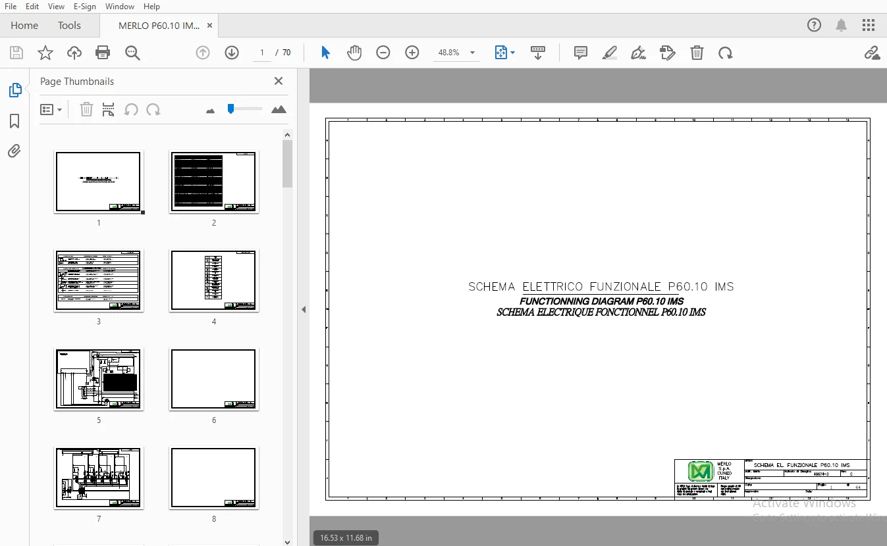Screen dimensions: 887x546
Task: Select page 7 thumbnail
Action: coord(99,478)
